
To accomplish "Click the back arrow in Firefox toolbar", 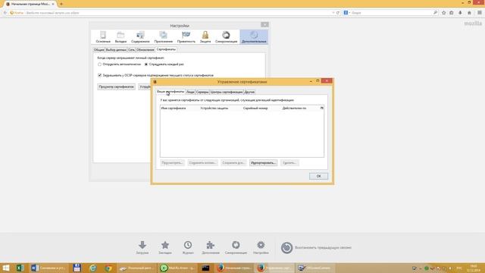I will pos(5,13).
